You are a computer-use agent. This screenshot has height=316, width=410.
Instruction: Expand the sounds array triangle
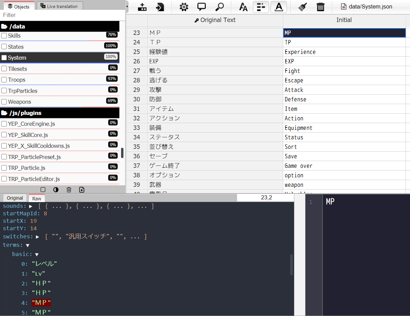pos(31,206)
